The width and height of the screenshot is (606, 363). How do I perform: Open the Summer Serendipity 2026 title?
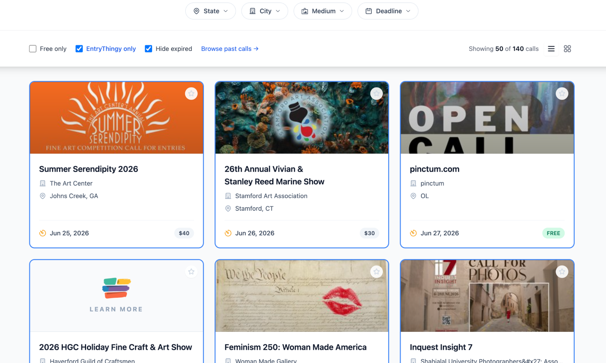pyautogui.click(x=89, y=169)
